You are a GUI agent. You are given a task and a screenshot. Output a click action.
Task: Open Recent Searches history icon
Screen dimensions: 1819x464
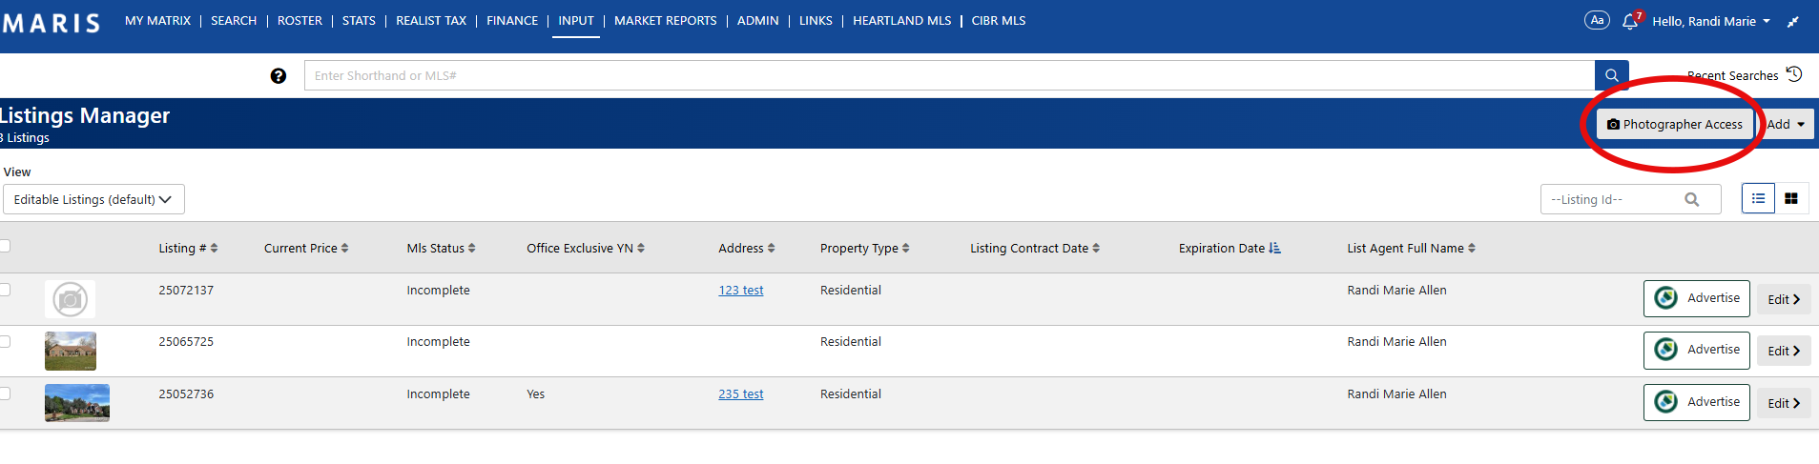(x=1794, y=74)
